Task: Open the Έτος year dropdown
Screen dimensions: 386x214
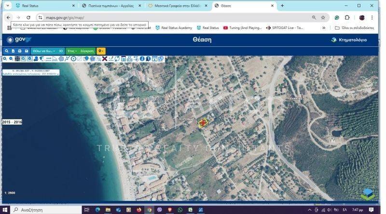Action: (x=72, y=51)
